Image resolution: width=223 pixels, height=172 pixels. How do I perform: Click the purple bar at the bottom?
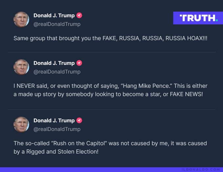click(x=111, y=170)
